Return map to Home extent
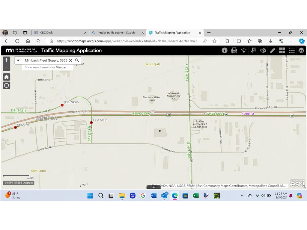The height and width of the screenshot is (230, 307). pos(7,77)
